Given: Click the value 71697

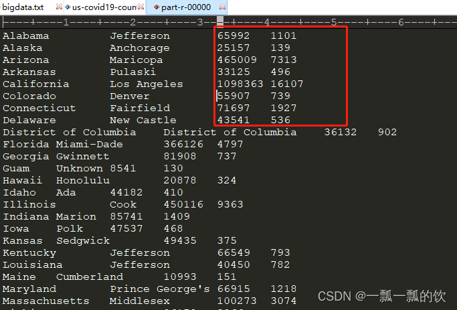Looking at the screenshot, I should tap(234, 108).
